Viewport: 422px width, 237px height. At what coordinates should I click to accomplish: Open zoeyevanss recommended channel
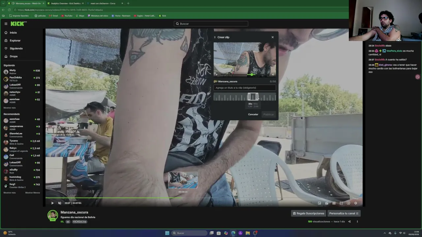(x=21, y=128)
